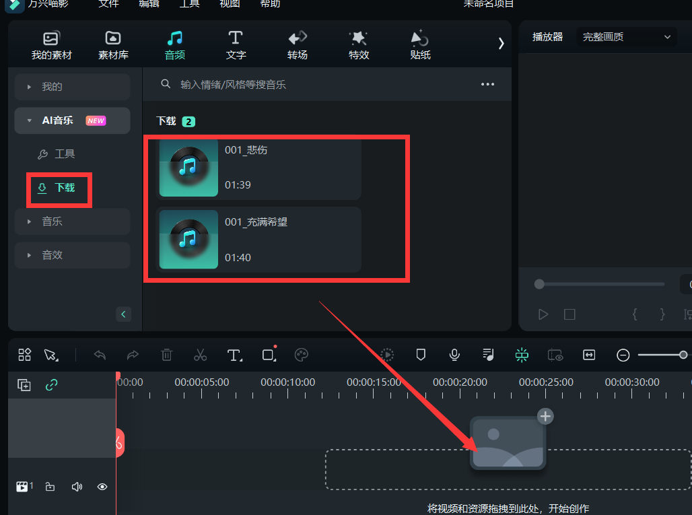The height and width of the screenshot is (515, 692).
Task: Play the preview in the player
Action: pos(543,314)
